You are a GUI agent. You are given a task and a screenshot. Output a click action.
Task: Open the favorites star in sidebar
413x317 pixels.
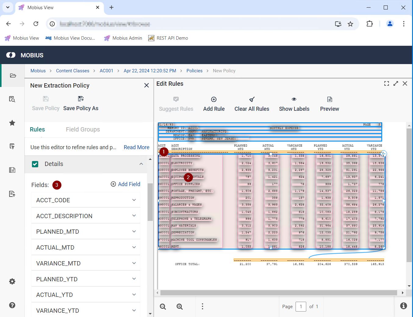coord(12,123)
